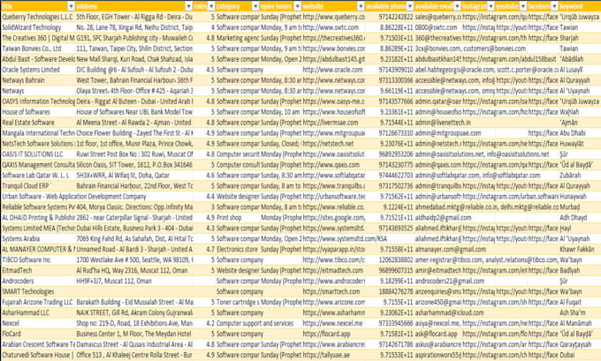Select the 1700 Westlake Ave address cell
601x361 pixels.
(x=134, y=259)
